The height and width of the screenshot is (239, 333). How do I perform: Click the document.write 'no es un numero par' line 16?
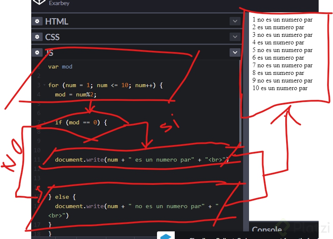tap(133, 211)
